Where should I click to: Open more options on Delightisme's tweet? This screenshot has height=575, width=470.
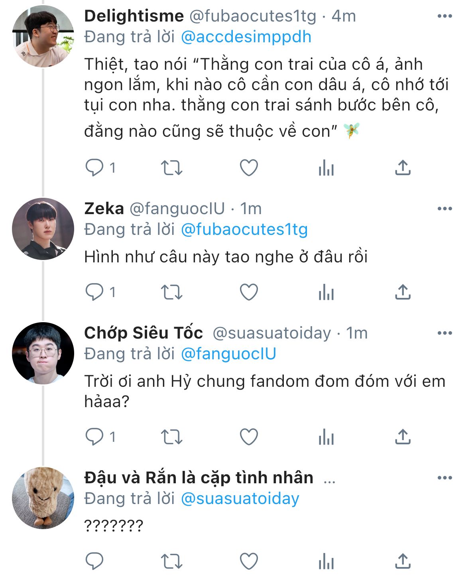click(x=444, y=16)
